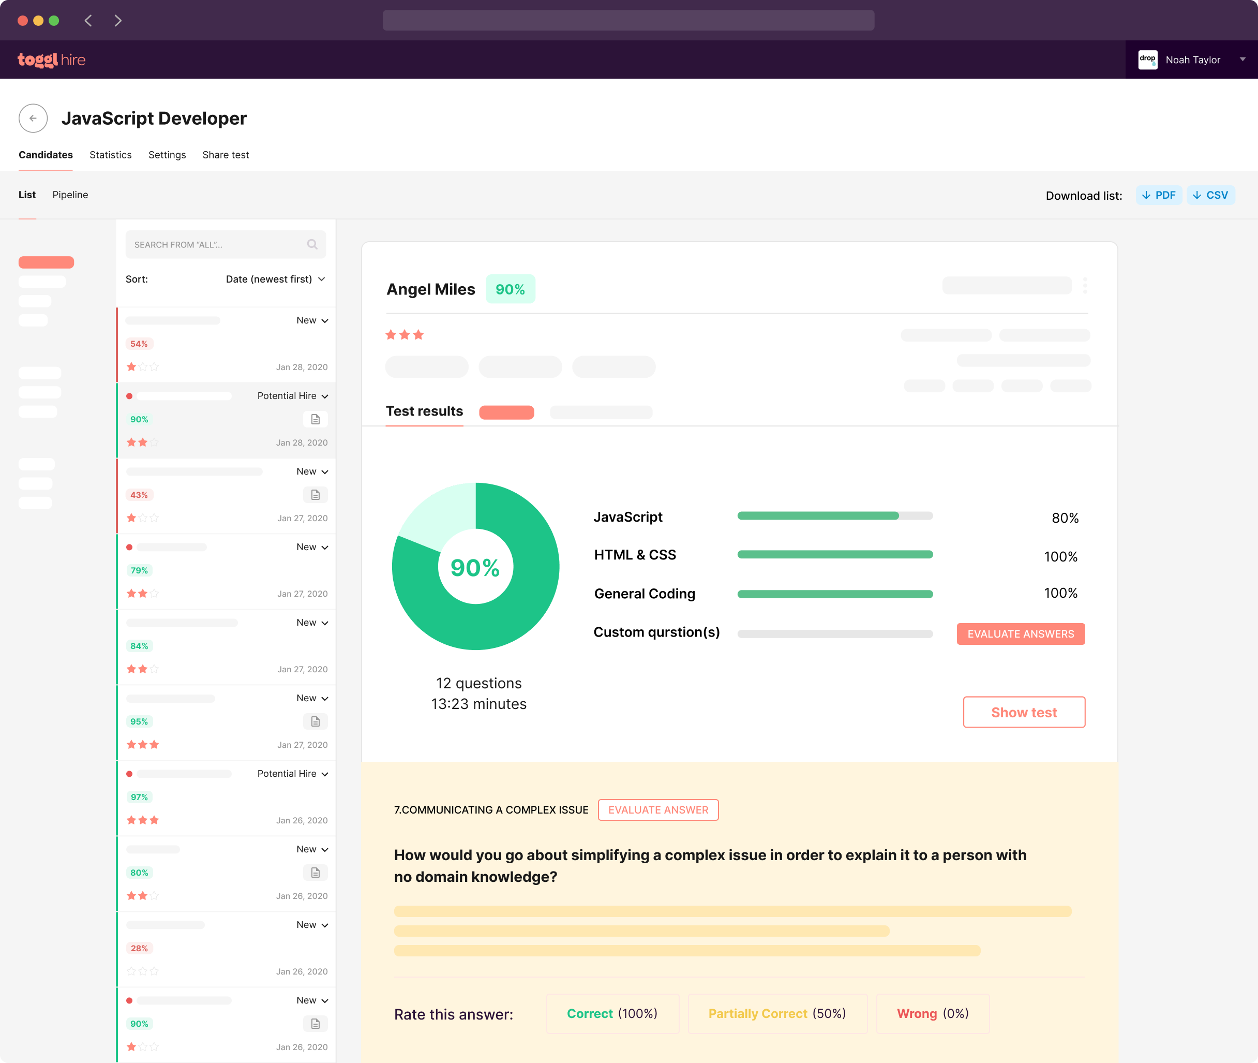Click the 'Evaluate Answers' button

tap(1020, 634)
